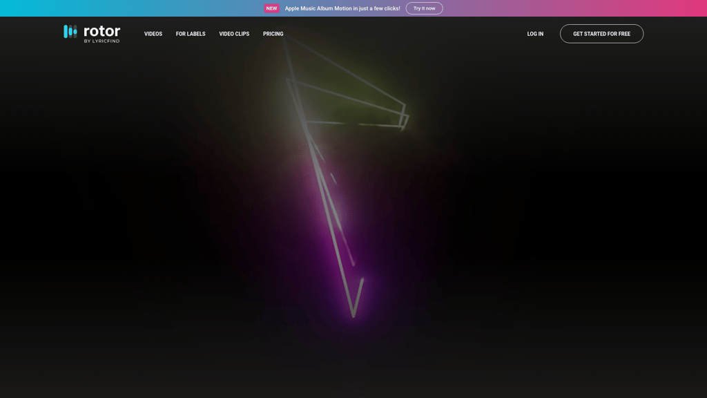Open the Videos menu item
Screen dimensions: 707x398
click(153, 34)
